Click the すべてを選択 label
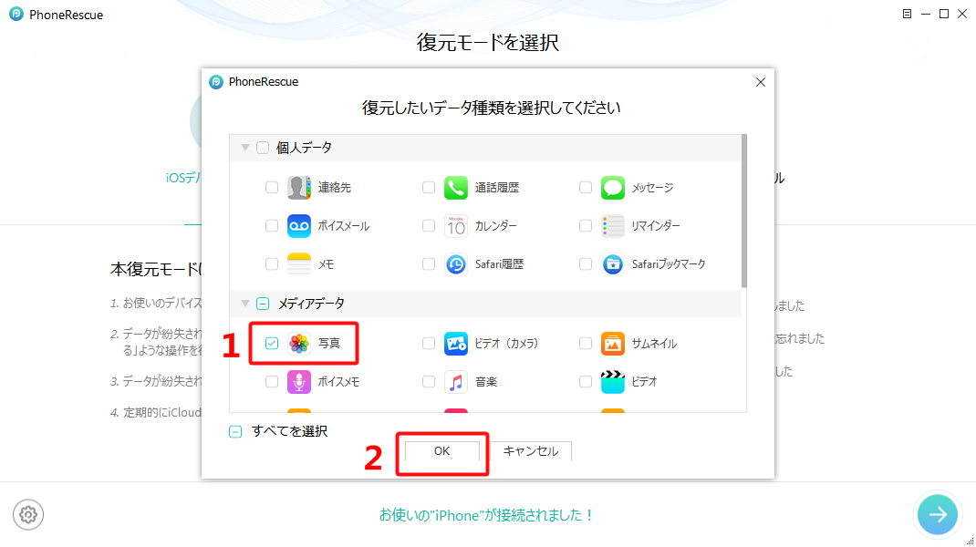Image resolution: width=976 pixels, height=547 pixels. (x=289, y=431)
